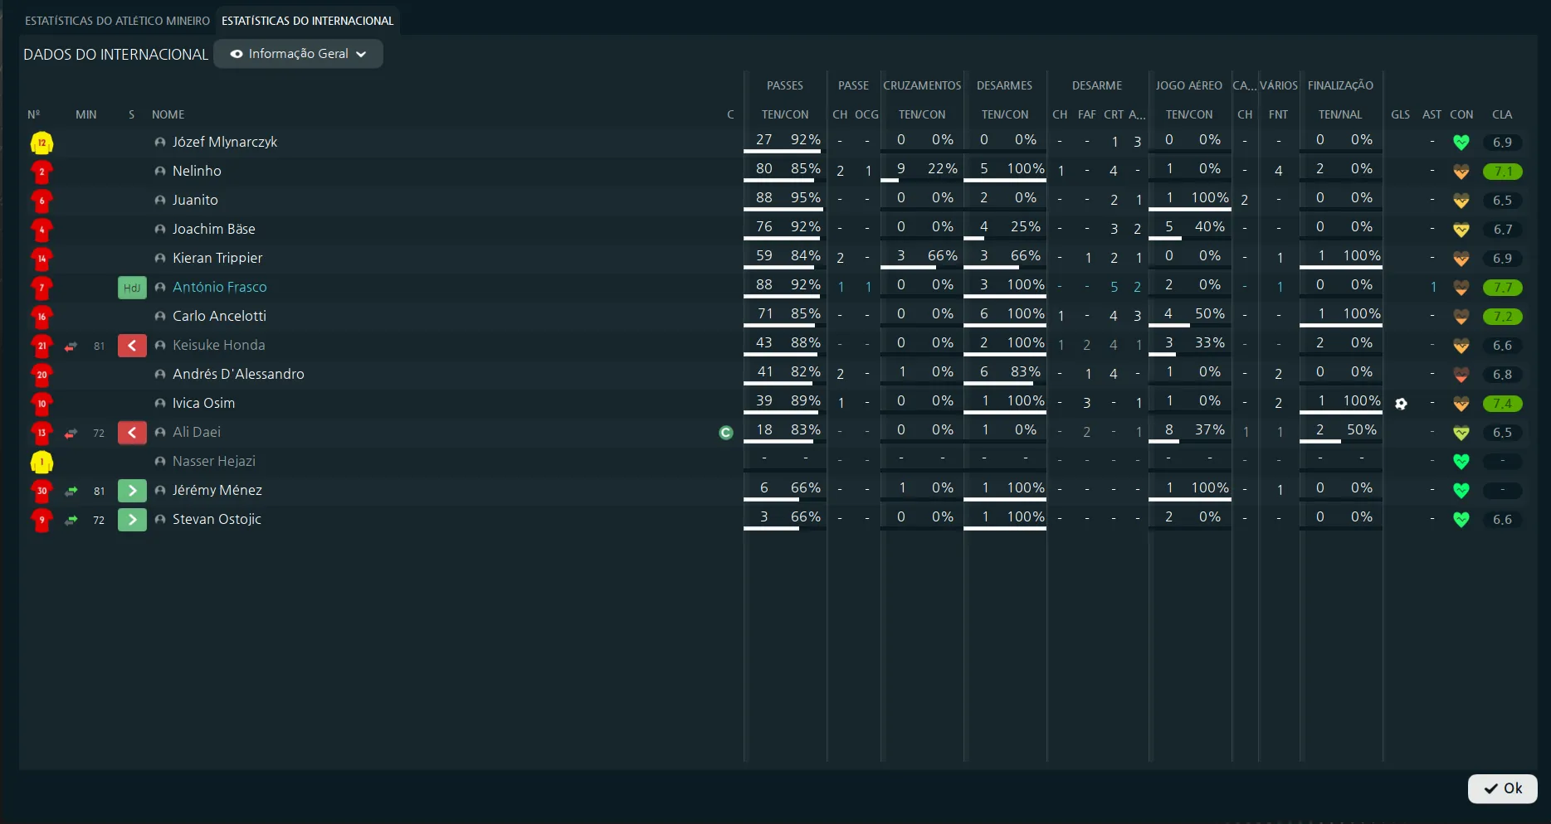
Task: Click the FINALIZAÇÃO group header
Action: tap(1340, 85)
